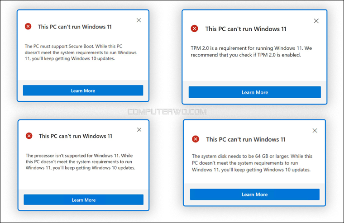Screen dimensions: 344x223
Task: Click the title of the system disk dialog
Action: coord(246,139)
